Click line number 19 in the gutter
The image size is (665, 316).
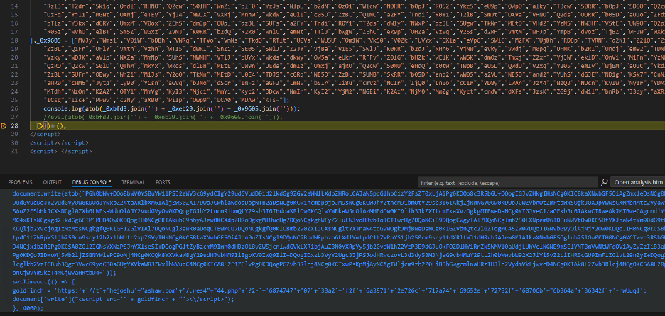pyautogui.click(x=15, y=49)
